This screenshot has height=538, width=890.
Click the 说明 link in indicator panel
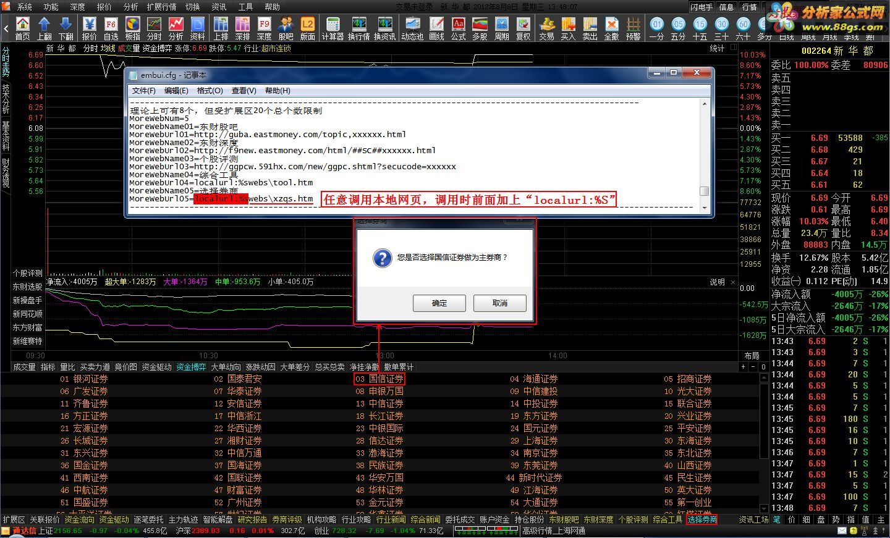click(x=717, y=282)
